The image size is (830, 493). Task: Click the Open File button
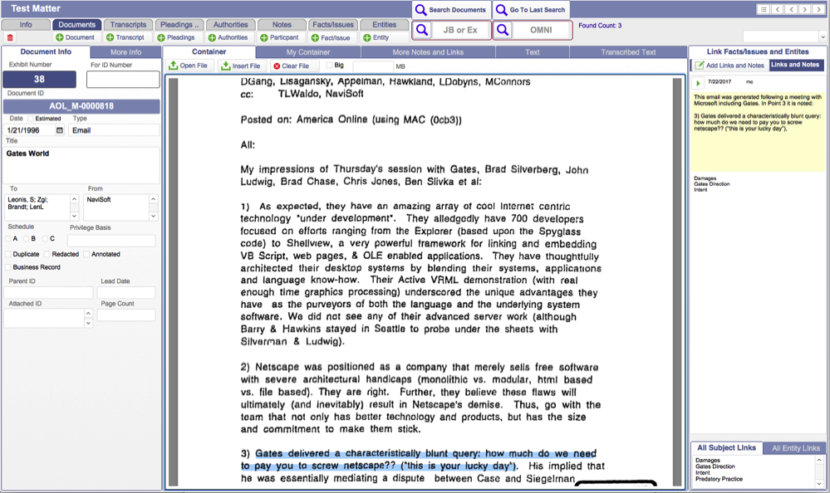(x=189, y=66)
